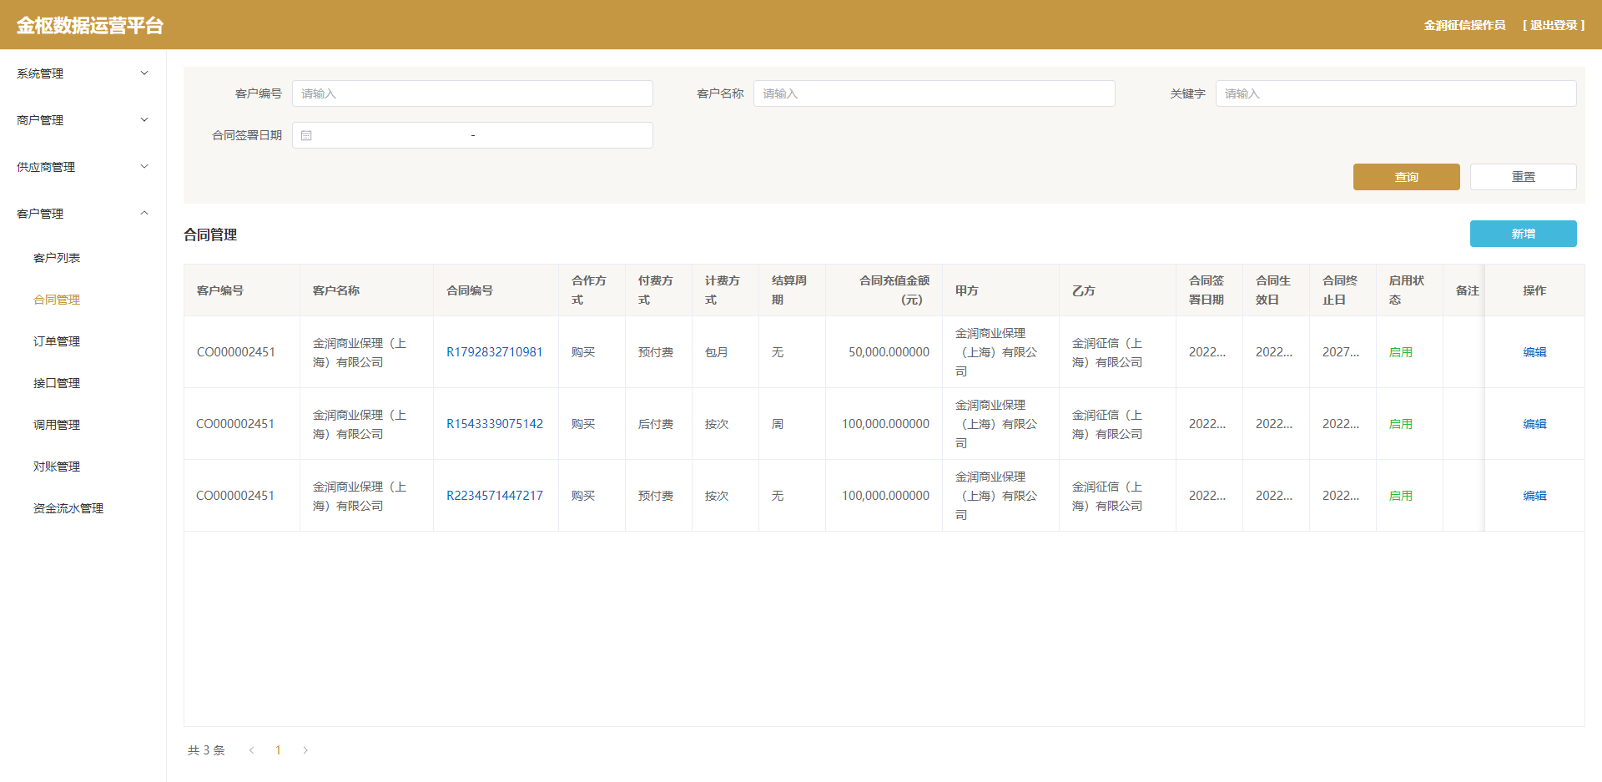The width and height of the screenshot is (1602, 782).
Task: Focus the 客户名称 input field
Action: click(x=934, y=93)
